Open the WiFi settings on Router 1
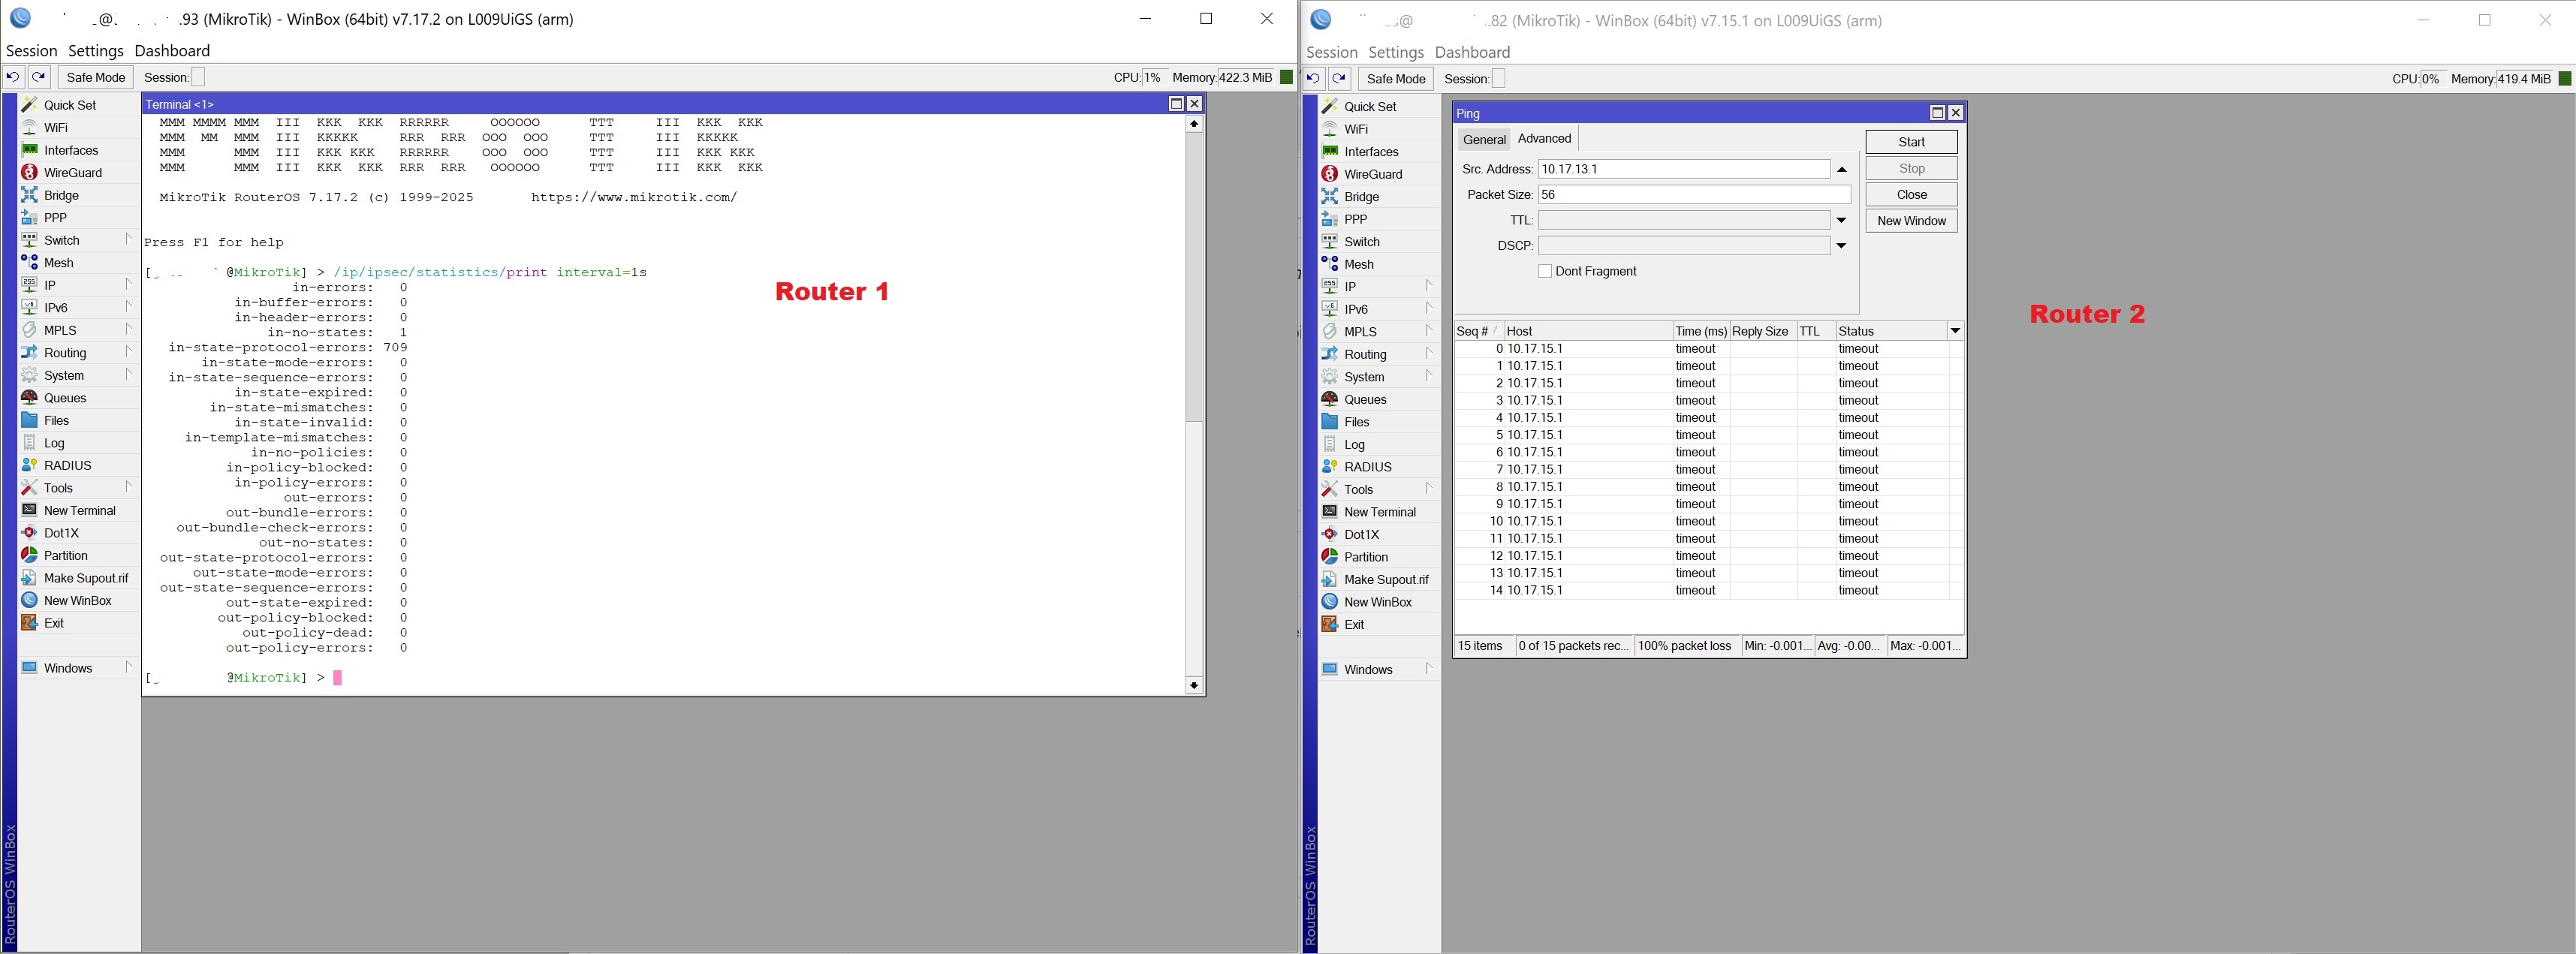The width and height of the screenshot is (2576, 954). (56, 127)
